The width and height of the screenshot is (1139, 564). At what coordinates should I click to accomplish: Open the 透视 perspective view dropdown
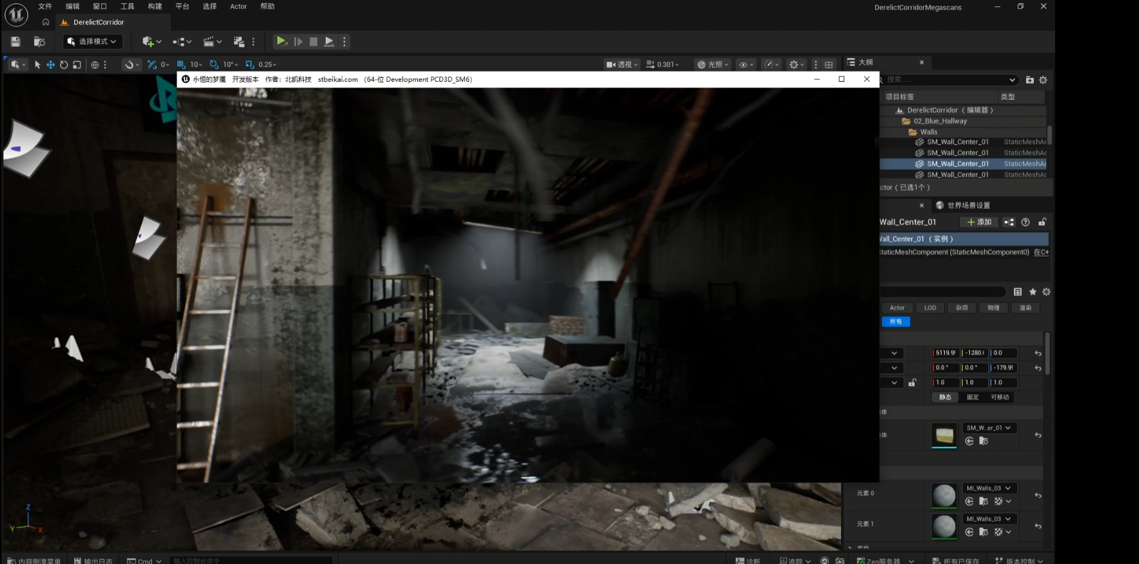click(x=622, y=64)
